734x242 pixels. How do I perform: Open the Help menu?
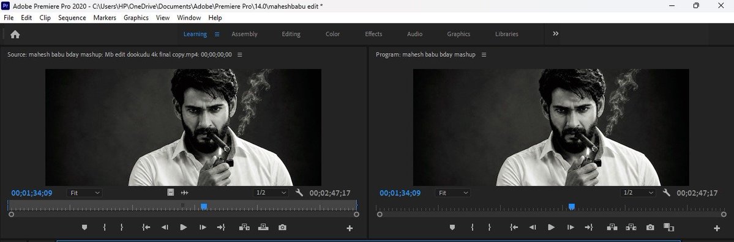pos(215,18)
